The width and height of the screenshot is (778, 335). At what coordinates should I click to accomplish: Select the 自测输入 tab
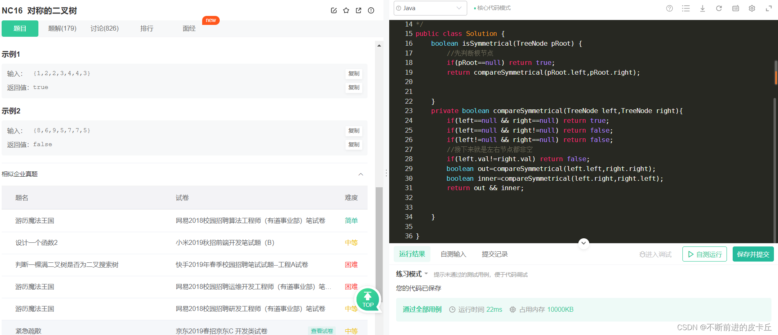click(x=453, y=254)
